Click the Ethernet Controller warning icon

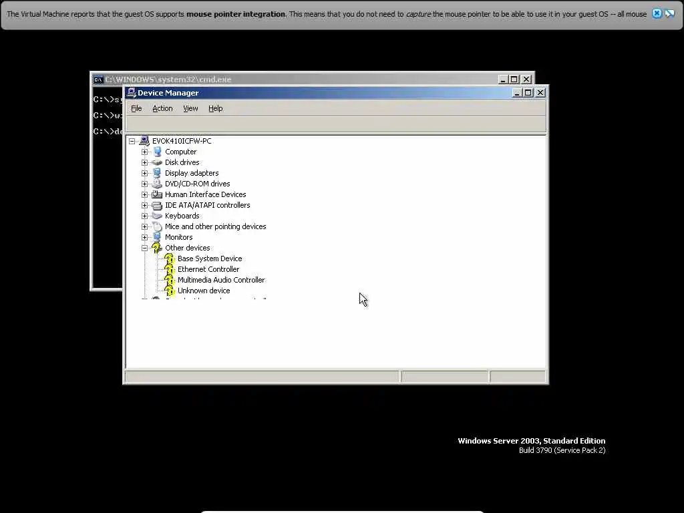click(x=170, y=269)
